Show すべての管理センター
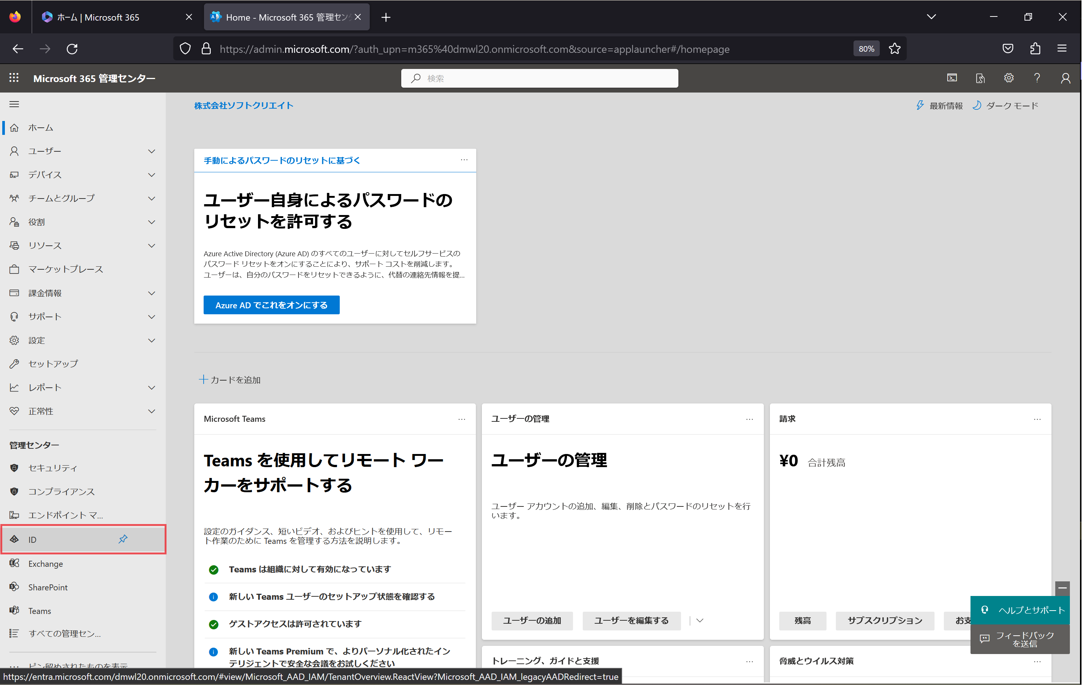 coord(83,634)
